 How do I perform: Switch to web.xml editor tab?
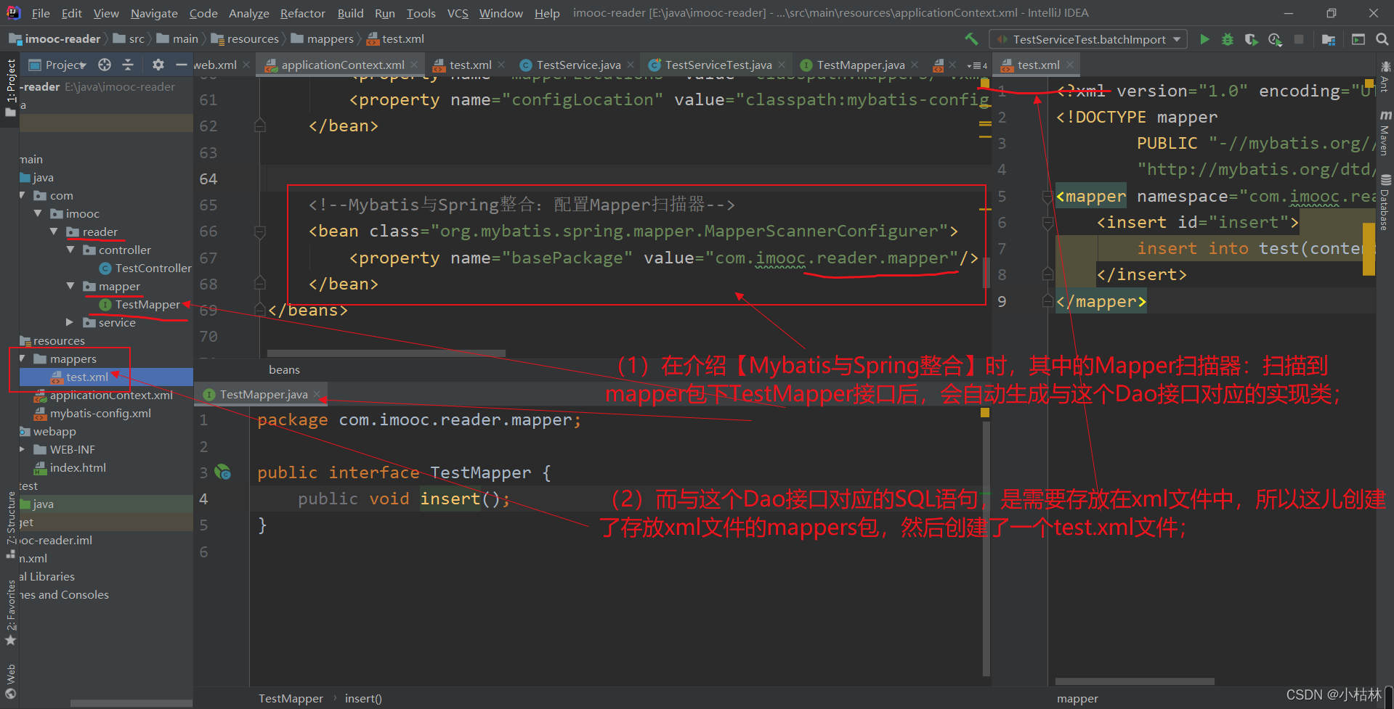pyautogui.click(x=216, y=65)
